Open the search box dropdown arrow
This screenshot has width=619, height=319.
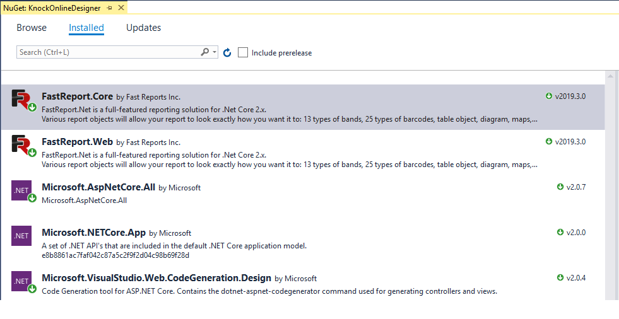tap(215, 52)
